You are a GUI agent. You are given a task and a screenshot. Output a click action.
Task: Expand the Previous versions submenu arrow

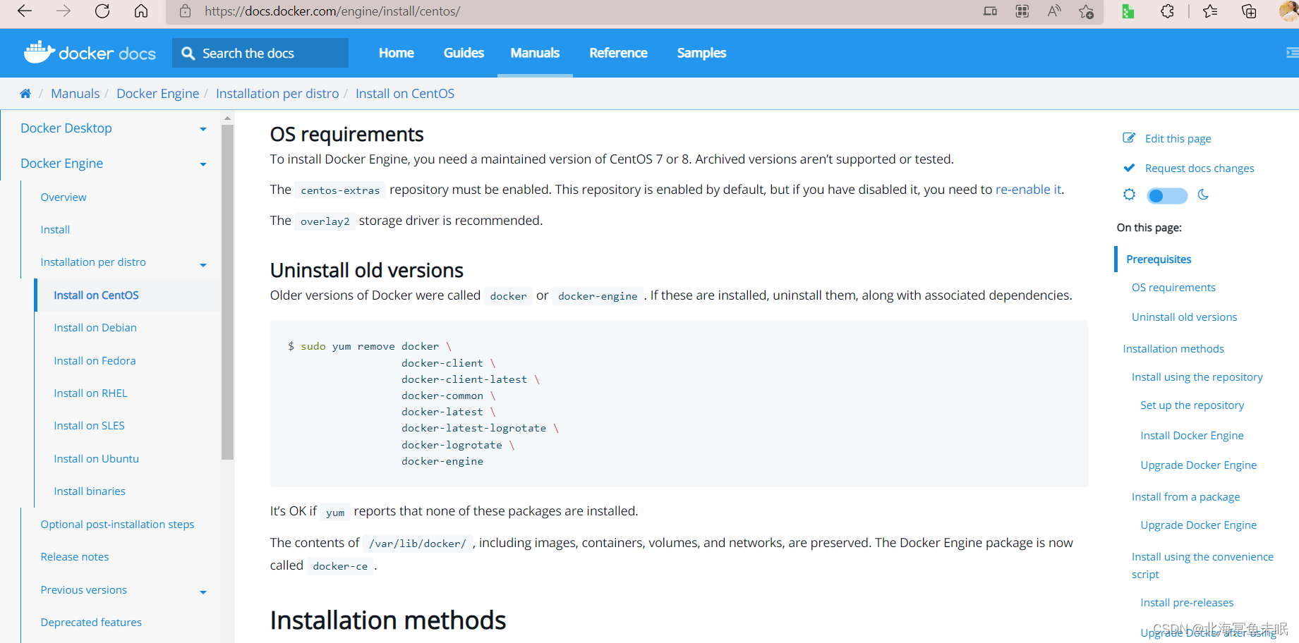tap(203, 592)
